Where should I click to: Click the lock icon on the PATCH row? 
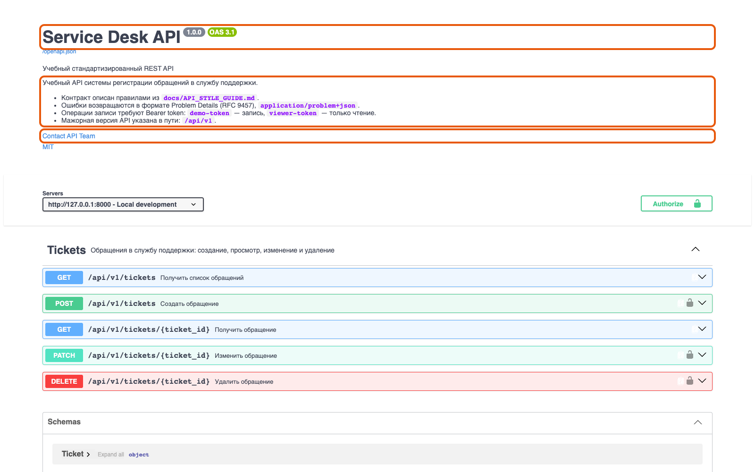click(x=689, y=355)
